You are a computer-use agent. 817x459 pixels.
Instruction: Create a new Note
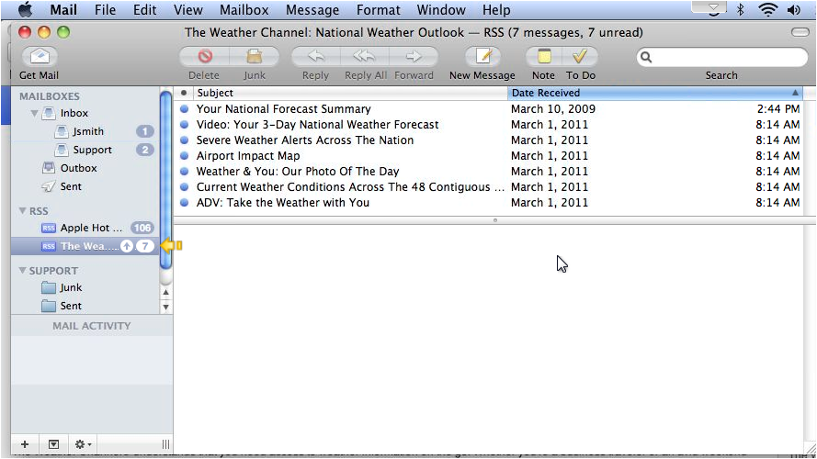click(x=543, y=57)
